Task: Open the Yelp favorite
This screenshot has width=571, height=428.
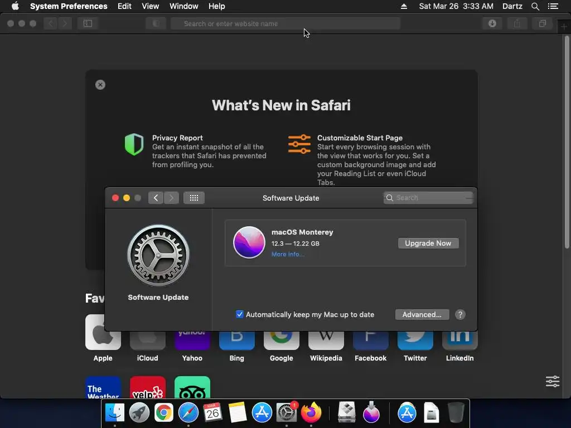Action: coord(147,387)
